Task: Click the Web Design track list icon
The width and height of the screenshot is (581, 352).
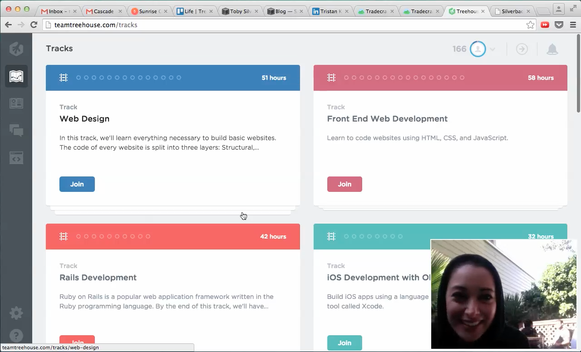Action: click(x=64, y=78)
